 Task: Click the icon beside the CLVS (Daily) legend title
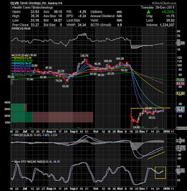click(x=12, y=55)
